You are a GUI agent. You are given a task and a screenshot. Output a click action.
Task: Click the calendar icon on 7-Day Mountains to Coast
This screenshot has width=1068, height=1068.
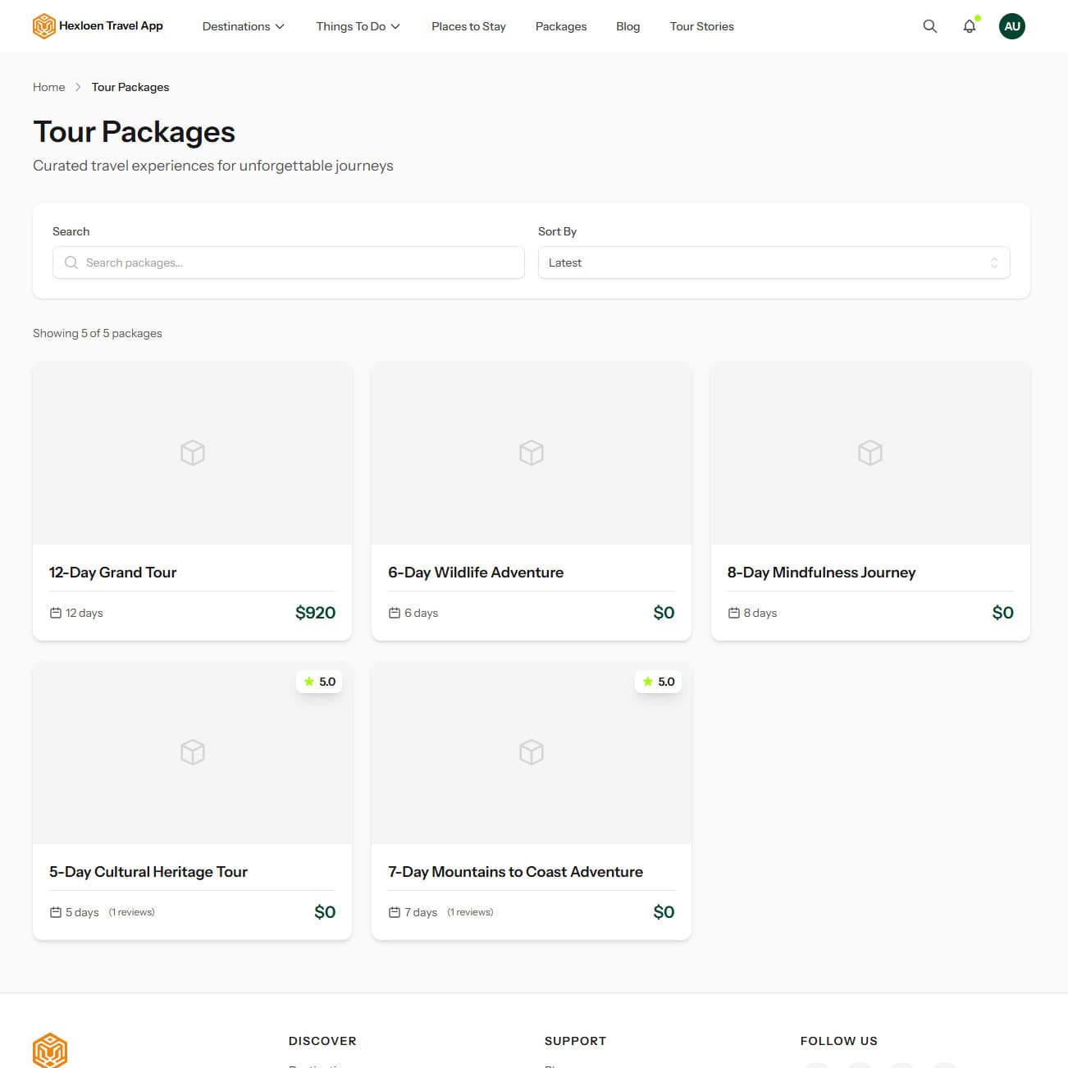point(395,911)
